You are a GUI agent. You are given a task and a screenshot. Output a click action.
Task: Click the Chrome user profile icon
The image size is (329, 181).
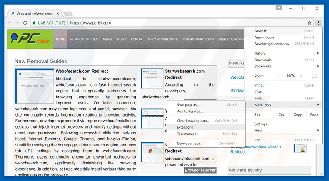[279, 8]
